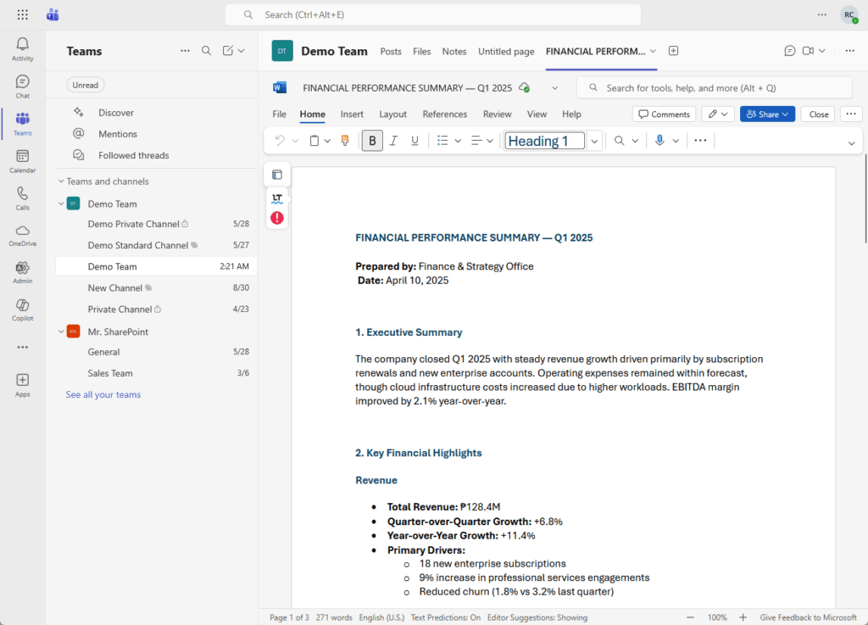The image size is (868, 625).
Task: Expand bullet list style arrow
Action: click(x=458, y=141)
